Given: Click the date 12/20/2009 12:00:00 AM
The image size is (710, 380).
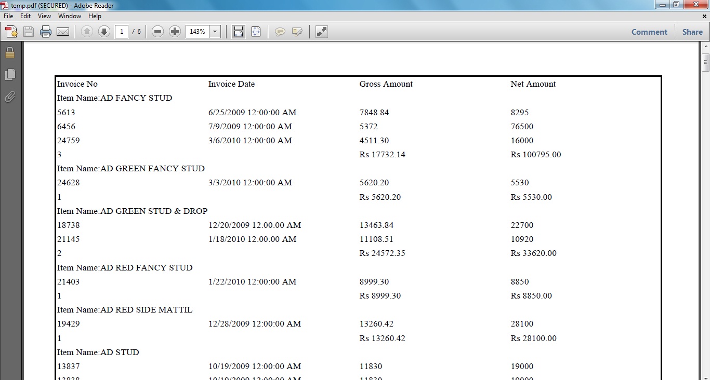Looking at the screenshot, I should (255, 225).
